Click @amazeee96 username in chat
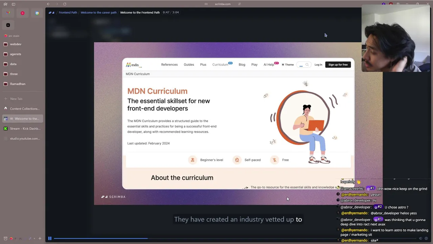 click(x=352, y=189)
